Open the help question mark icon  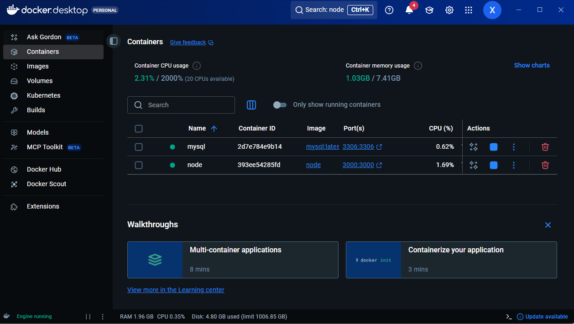coord(389,10)
